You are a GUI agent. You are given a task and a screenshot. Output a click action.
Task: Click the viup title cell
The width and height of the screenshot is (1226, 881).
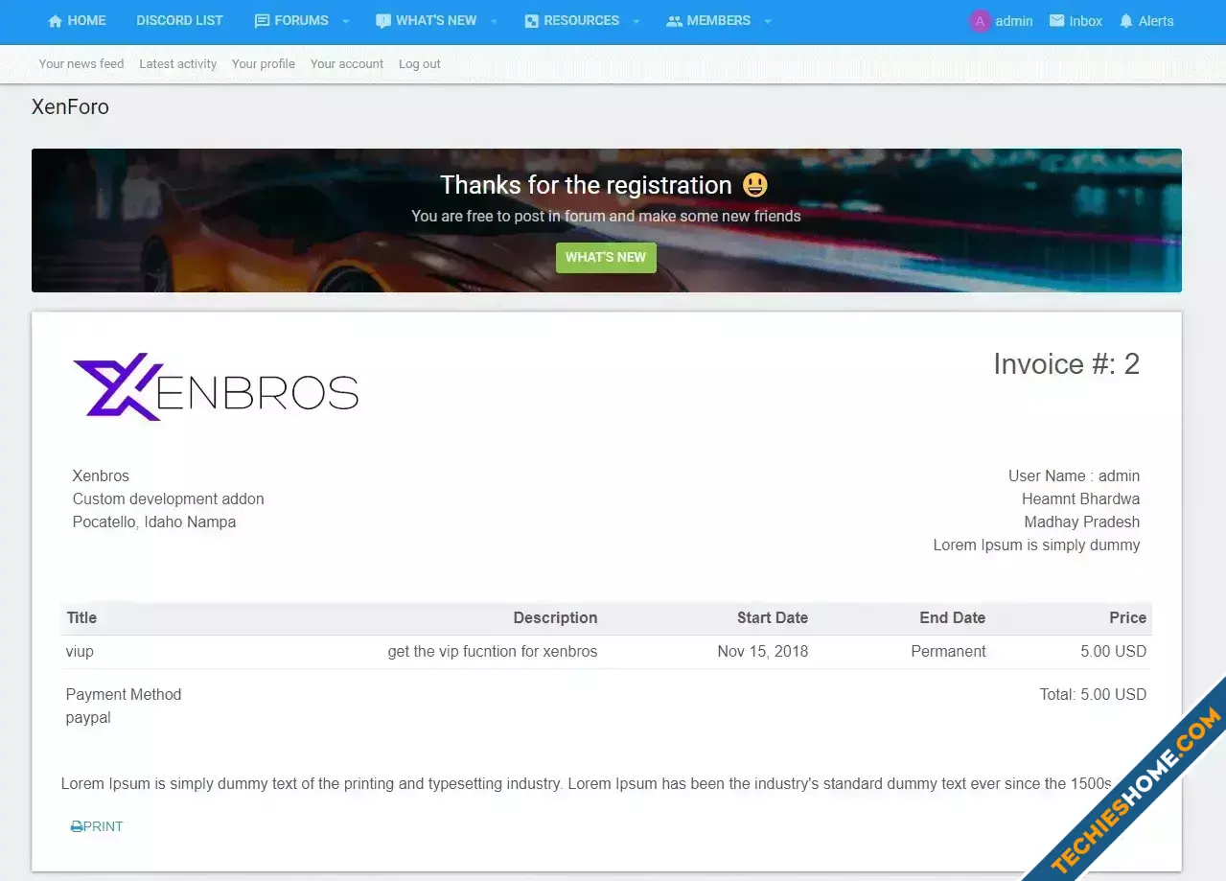(80, 652)
